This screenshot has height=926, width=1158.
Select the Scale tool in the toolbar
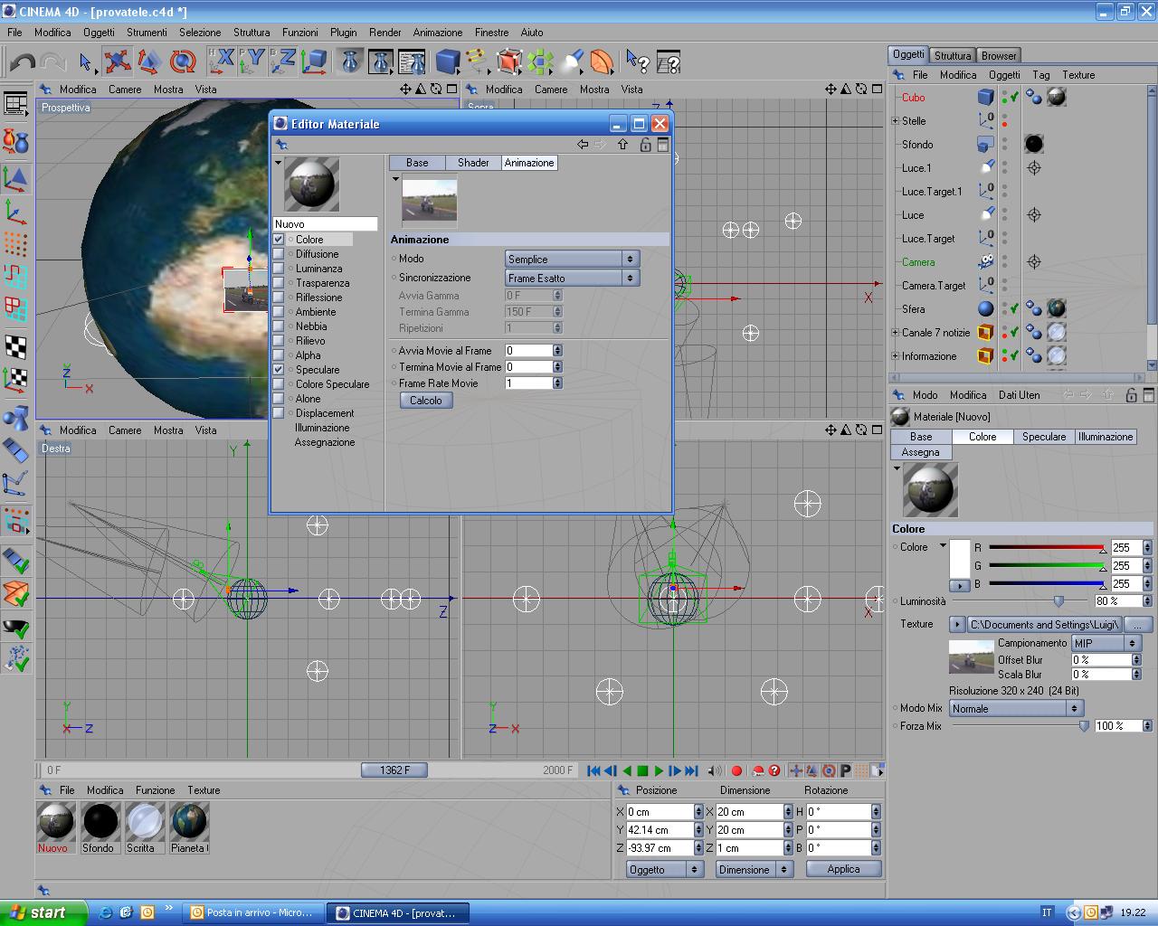point(149,61)
